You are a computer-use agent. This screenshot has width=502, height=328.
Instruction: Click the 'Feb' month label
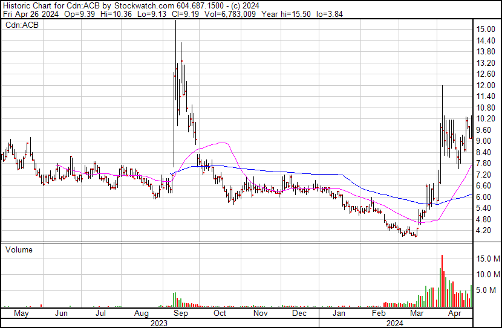click(x=379, y=314)
